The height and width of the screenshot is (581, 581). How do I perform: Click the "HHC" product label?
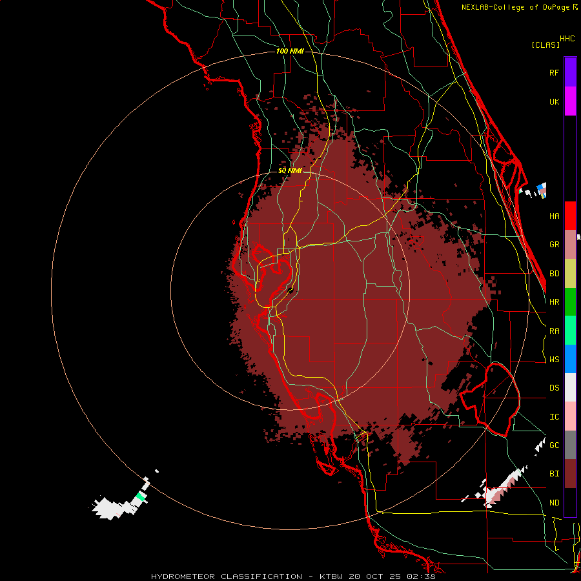tap(567, 39)
